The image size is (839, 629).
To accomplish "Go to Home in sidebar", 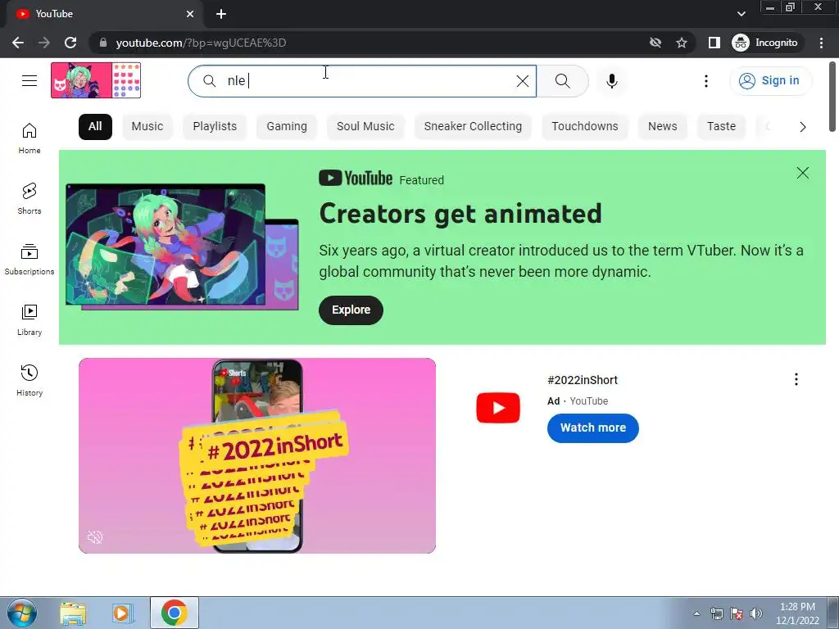I will click(29, 138).
